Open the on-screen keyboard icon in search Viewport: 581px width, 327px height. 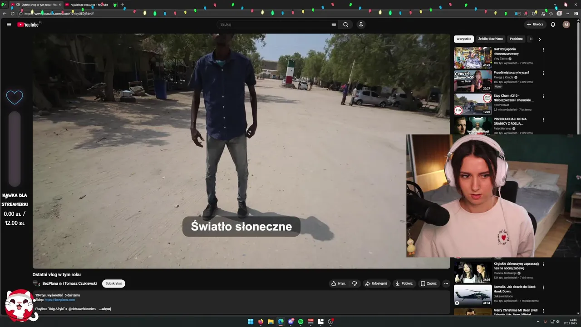tap(334, 25)
